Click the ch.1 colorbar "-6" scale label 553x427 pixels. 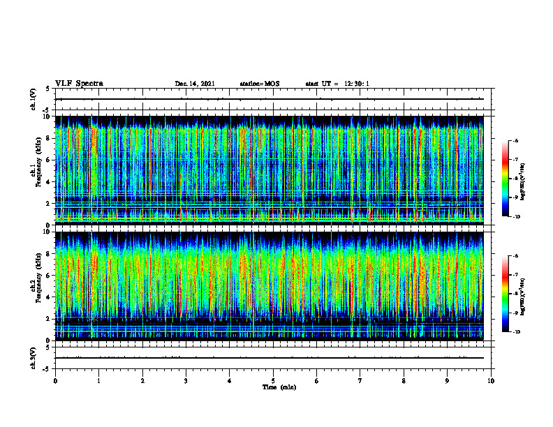(x=515, y=141)
